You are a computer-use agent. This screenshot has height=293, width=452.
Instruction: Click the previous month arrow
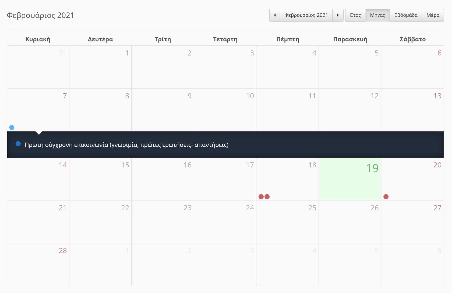(275, 15)
